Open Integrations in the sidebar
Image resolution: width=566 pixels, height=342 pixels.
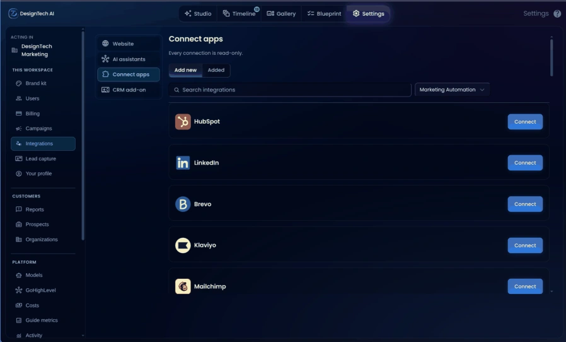point(43,143)
